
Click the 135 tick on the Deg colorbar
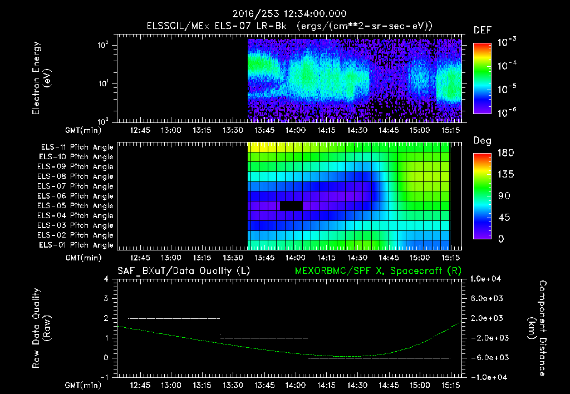[505, 175]
